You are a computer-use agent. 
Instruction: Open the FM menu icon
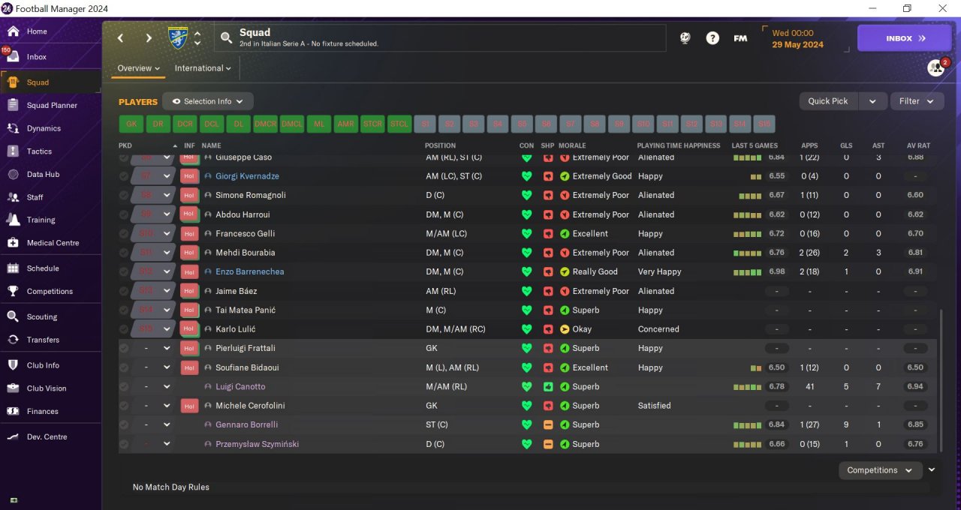[x=740, y=38]
